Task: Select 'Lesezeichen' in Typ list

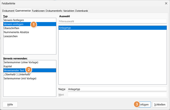Action: point(10,36)
